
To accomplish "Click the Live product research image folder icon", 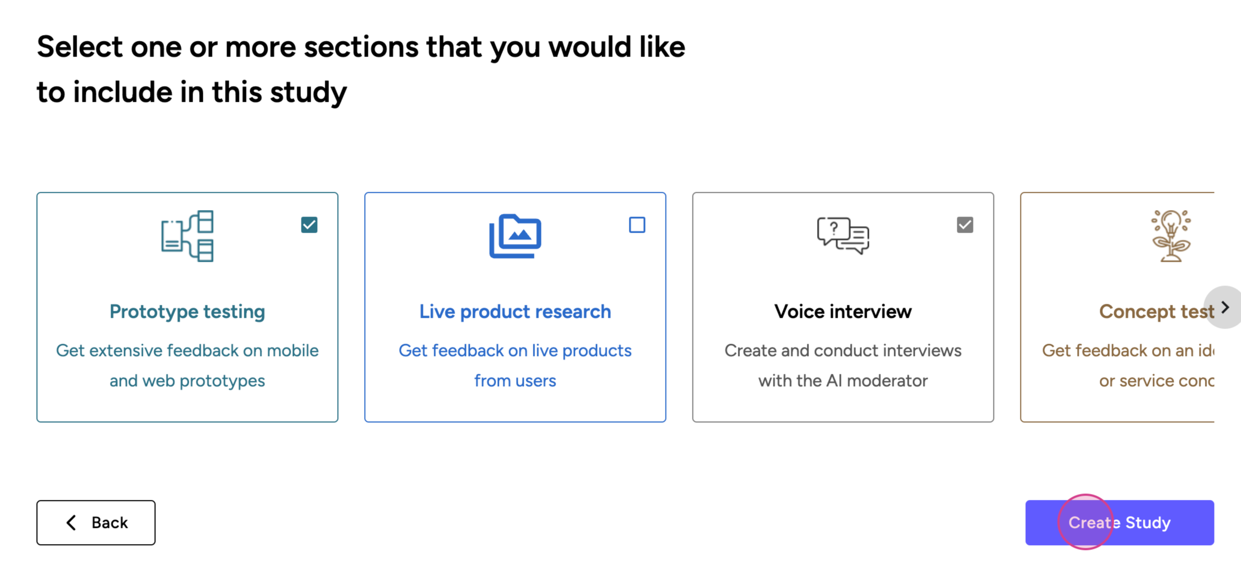I will [x=515, y=236].
